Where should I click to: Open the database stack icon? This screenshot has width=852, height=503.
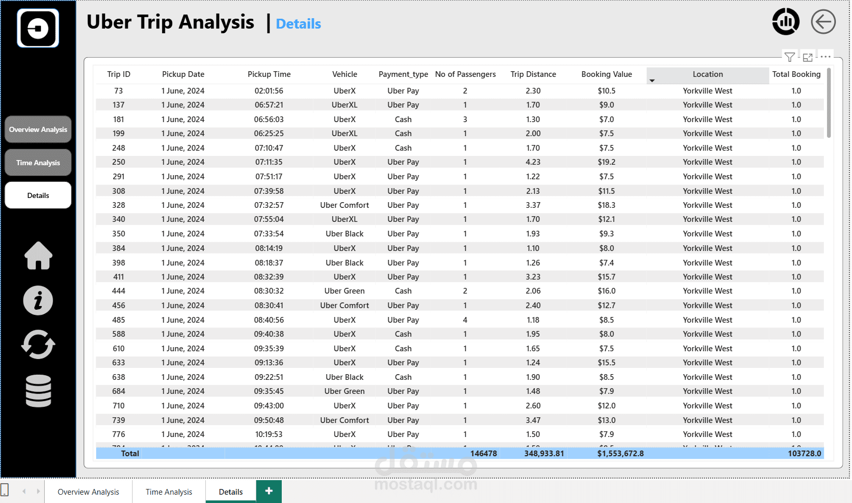point(38,391)
